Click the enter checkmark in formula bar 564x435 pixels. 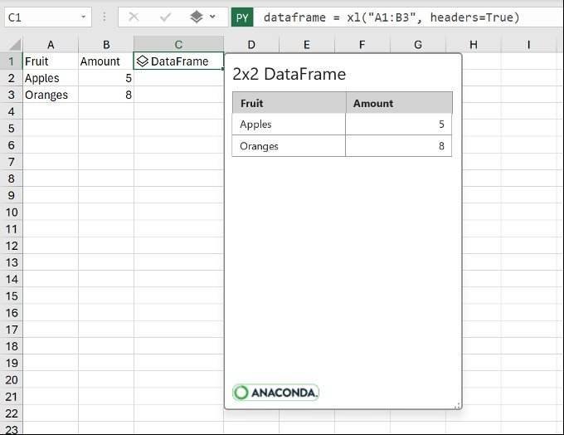coord(164,17)
